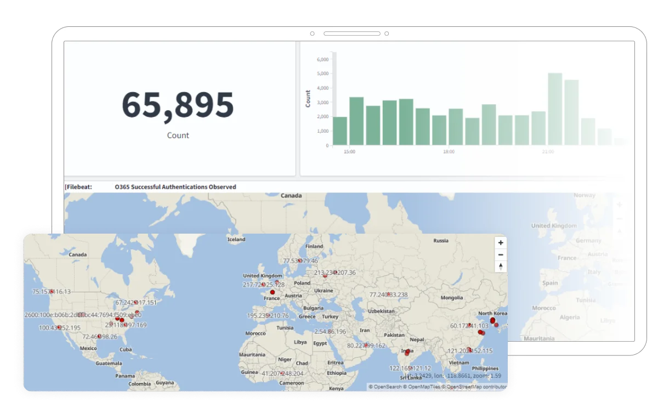Zoom out using the map minus button
669x419 pixels.
coord(500,255)
